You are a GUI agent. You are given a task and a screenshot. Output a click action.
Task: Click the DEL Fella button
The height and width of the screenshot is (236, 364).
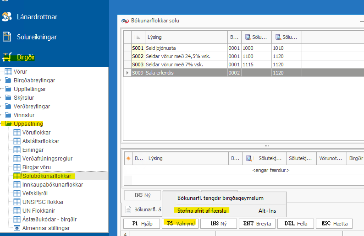(x=295, y=224)
